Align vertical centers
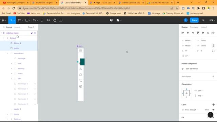This screenshot has width=217, height=122. [203, 33]
